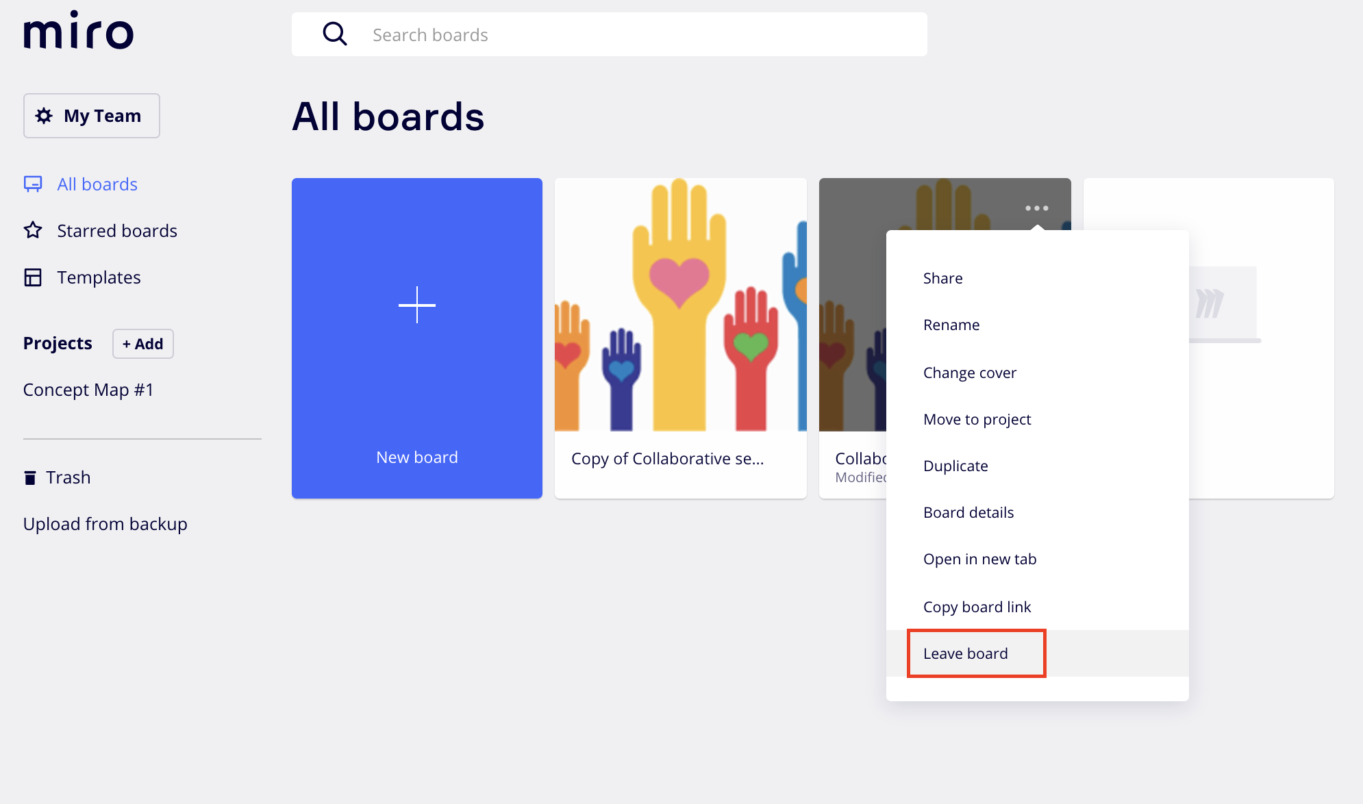Select Change cover menu entry
1363x804 pixels.
tap(970, 373)
